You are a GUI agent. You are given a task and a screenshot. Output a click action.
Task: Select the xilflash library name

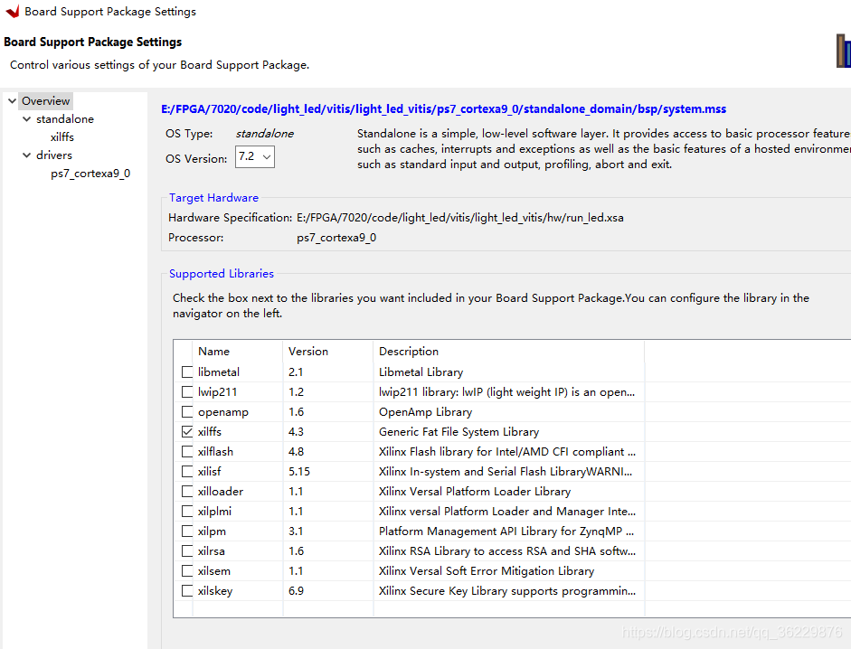click(x=215, y=451)
